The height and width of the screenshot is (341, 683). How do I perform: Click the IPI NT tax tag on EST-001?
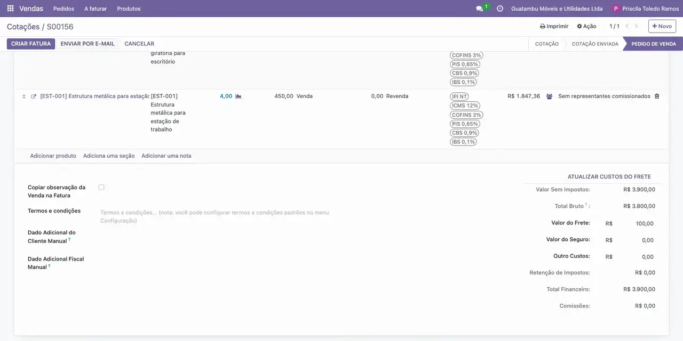point(459,97)
